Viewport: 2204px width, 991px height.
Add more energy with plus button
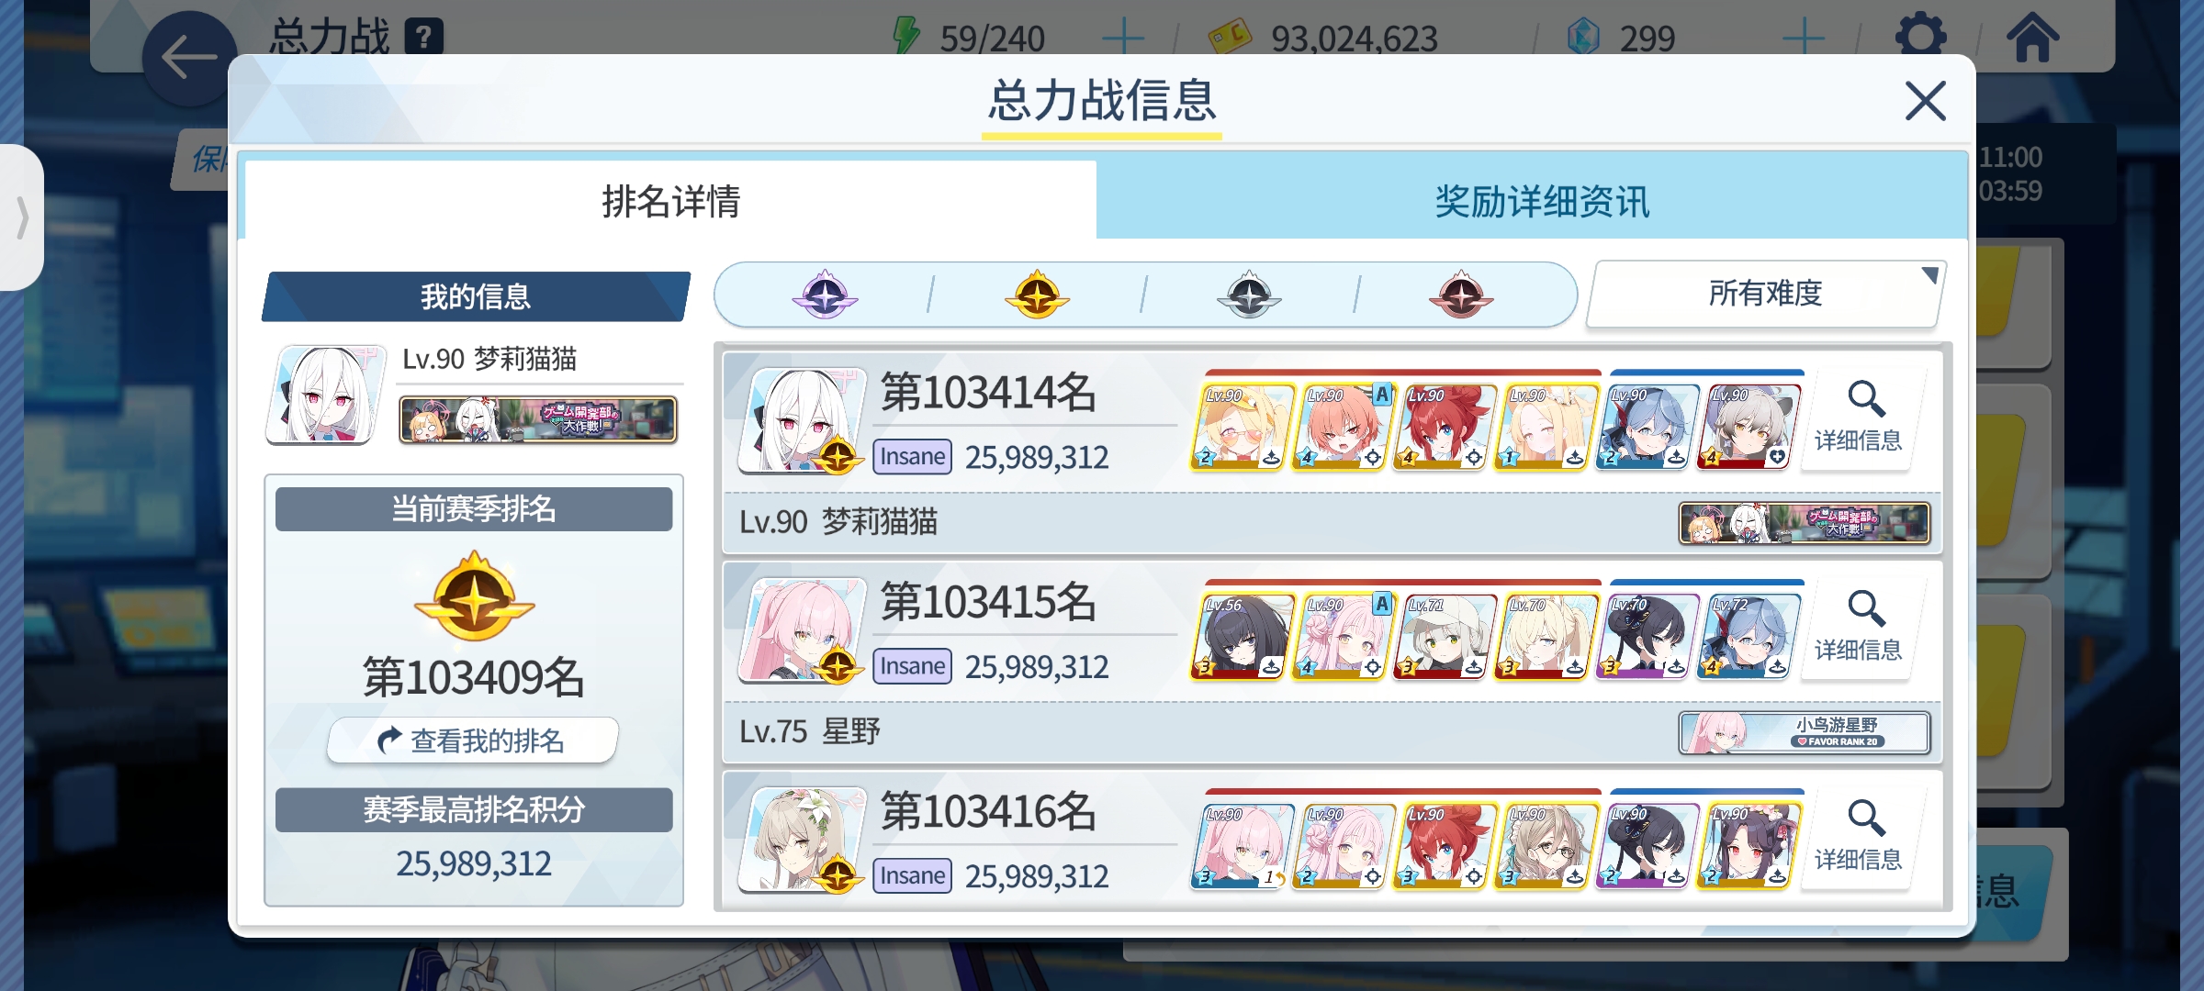point(1122,38)
